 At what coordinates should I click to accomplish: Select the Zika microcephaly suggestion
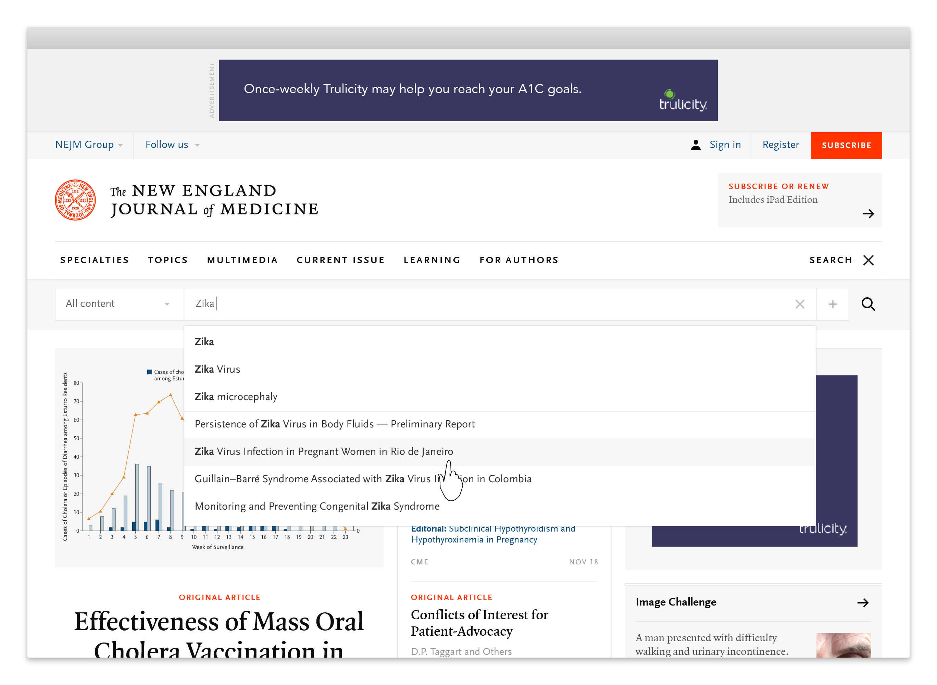tap(236, 396)
